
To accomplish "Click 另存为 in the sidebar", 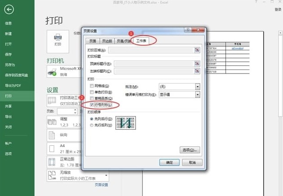I will pyautogui.click(x=10, y=65).
